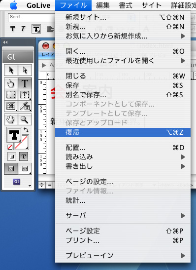Select the pointing-finger Object Selection tool
The width and height of the screenshot is (196, 270).
[x=11, y=83]
